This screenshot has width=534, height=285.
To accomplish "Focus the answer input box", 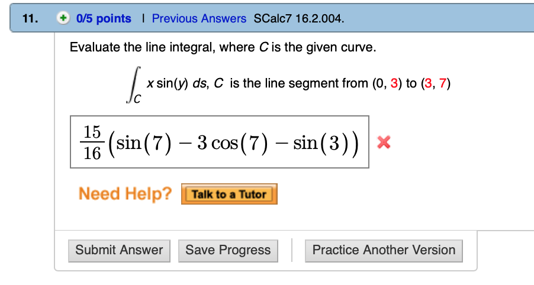I will pyautogui.click(x=219, y=142).
